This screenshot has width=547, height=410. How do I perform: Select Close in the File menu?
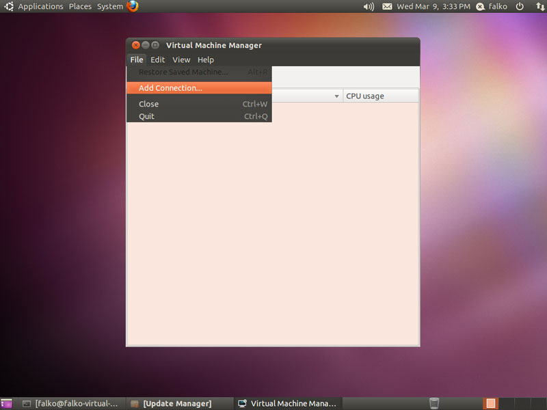click(199, 104)
